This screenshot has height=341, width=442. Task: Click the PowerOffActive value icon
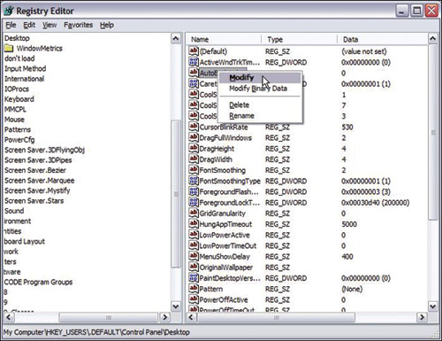194,299
